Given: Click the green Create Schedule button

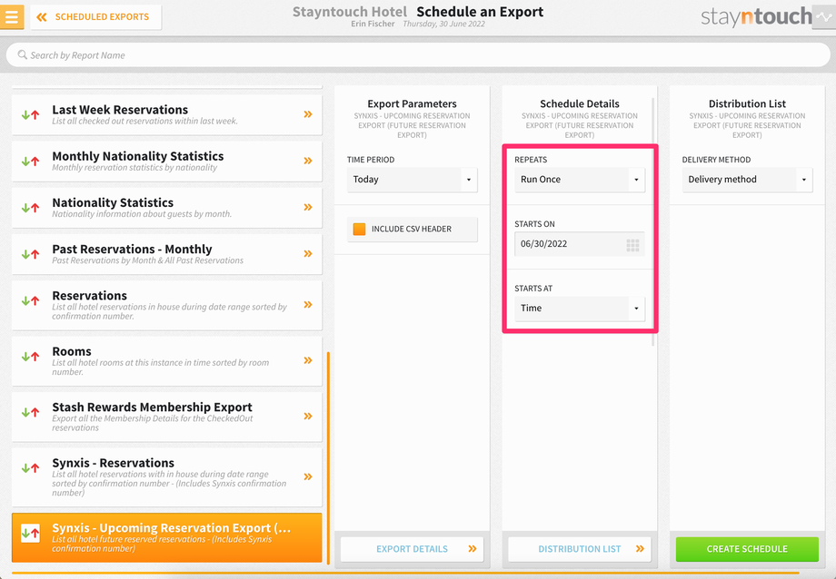Looking at the screenshot, I should [x=747, y=549].
